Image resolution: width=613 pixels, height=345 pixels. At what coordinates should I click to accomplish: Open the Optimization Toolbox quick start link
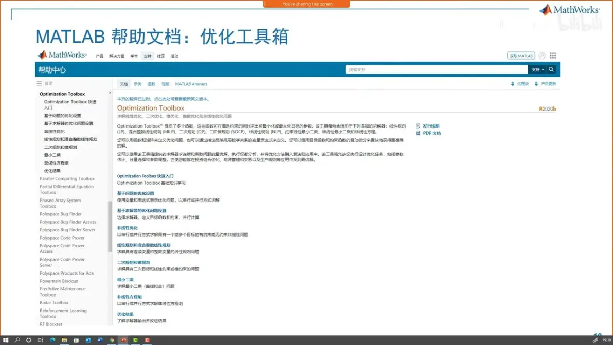coord(146,176)
